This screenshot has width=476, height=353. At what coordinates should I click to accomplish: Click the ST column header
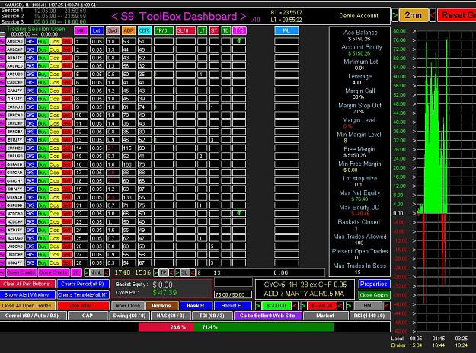[214, 30]
